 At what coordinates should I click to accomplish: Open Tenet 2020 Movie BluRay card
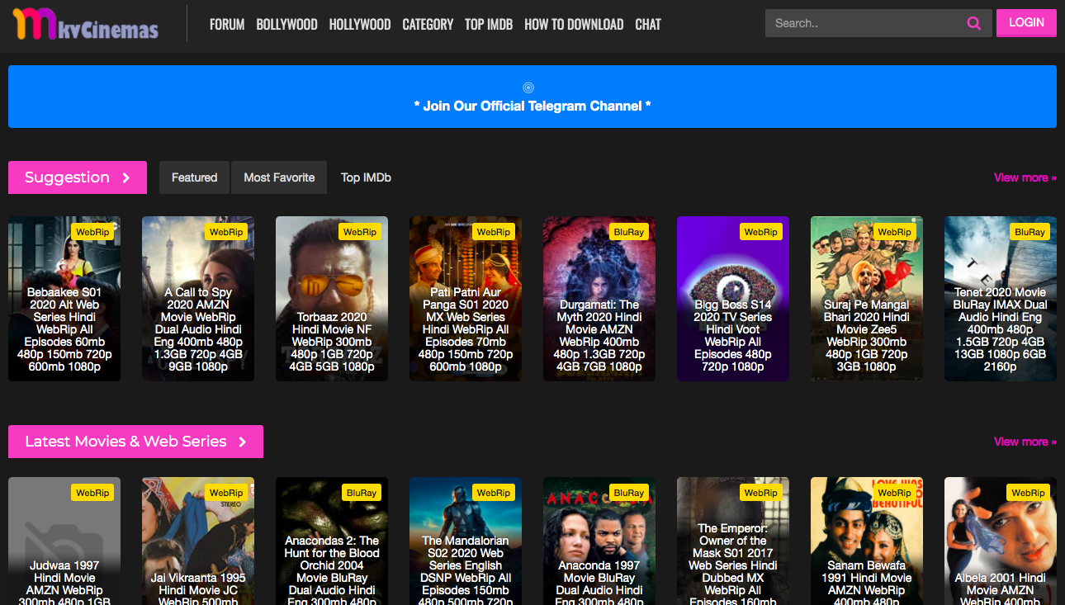(x=1001, y=299)
